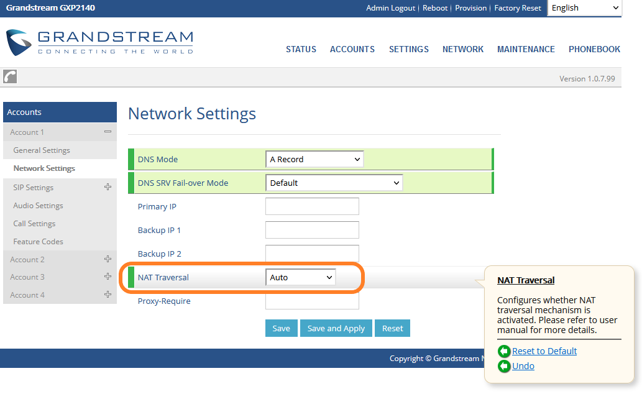Expand Account 2 with the plus icon
The height and width of the screenshot is (394, 642).
coord(108,259)
